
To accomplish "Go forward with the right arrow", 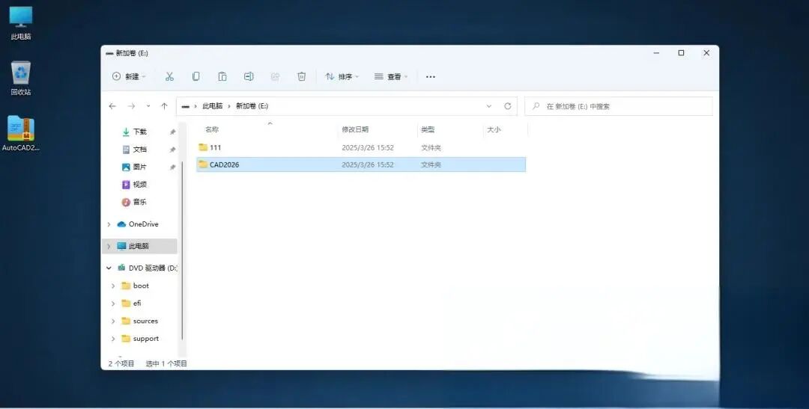I will click(132, 106).
